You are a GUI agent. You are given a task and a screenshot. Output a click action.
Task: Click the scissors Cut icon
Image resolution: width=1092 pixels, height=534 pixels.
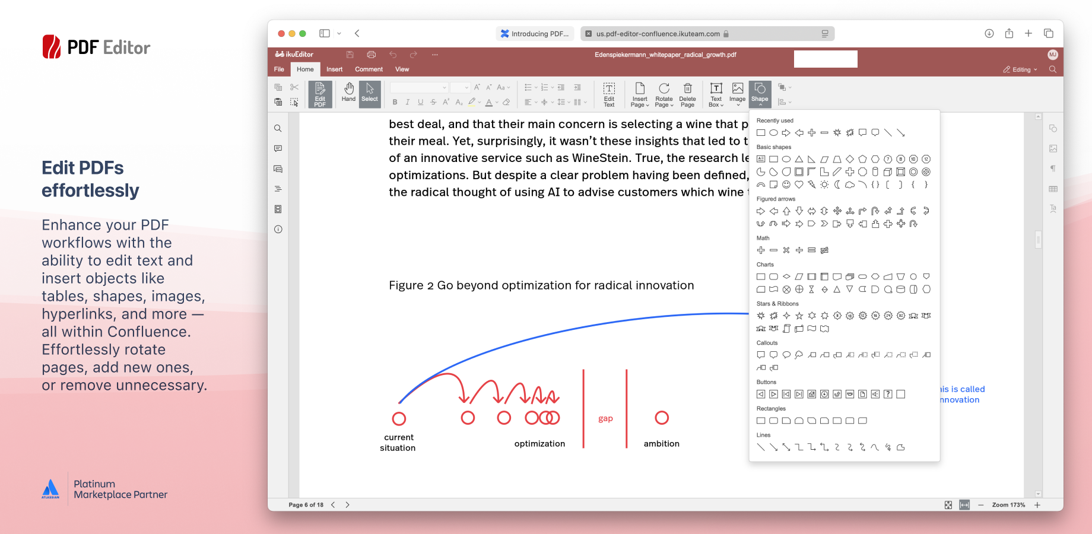(x=294, y=87)
